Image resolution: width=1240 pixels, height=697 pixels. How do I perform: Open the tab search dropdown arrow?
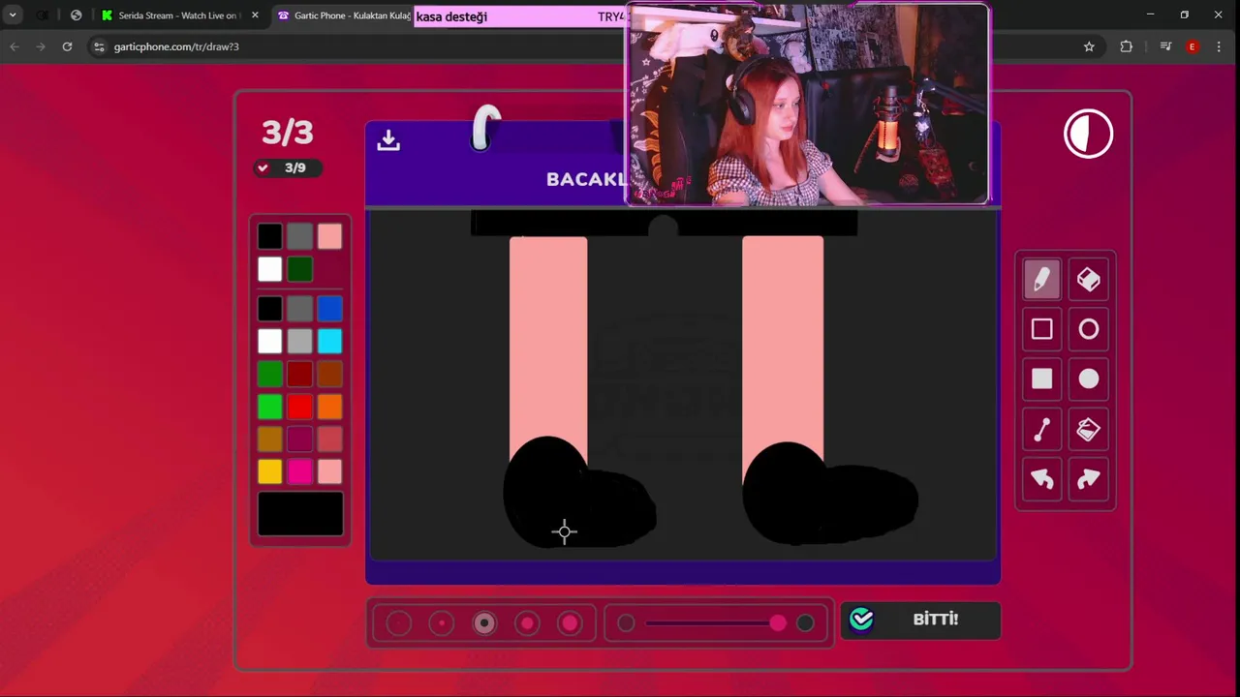pos(13,15)
